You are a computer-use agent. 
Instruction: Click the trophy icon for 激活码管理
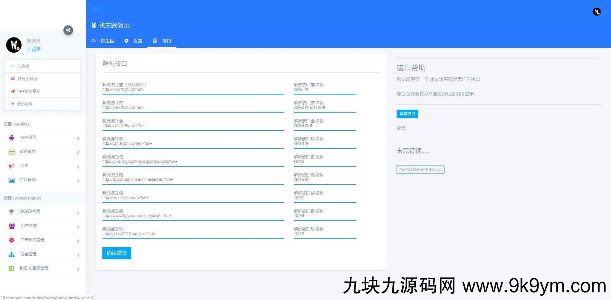click(11, 212)
